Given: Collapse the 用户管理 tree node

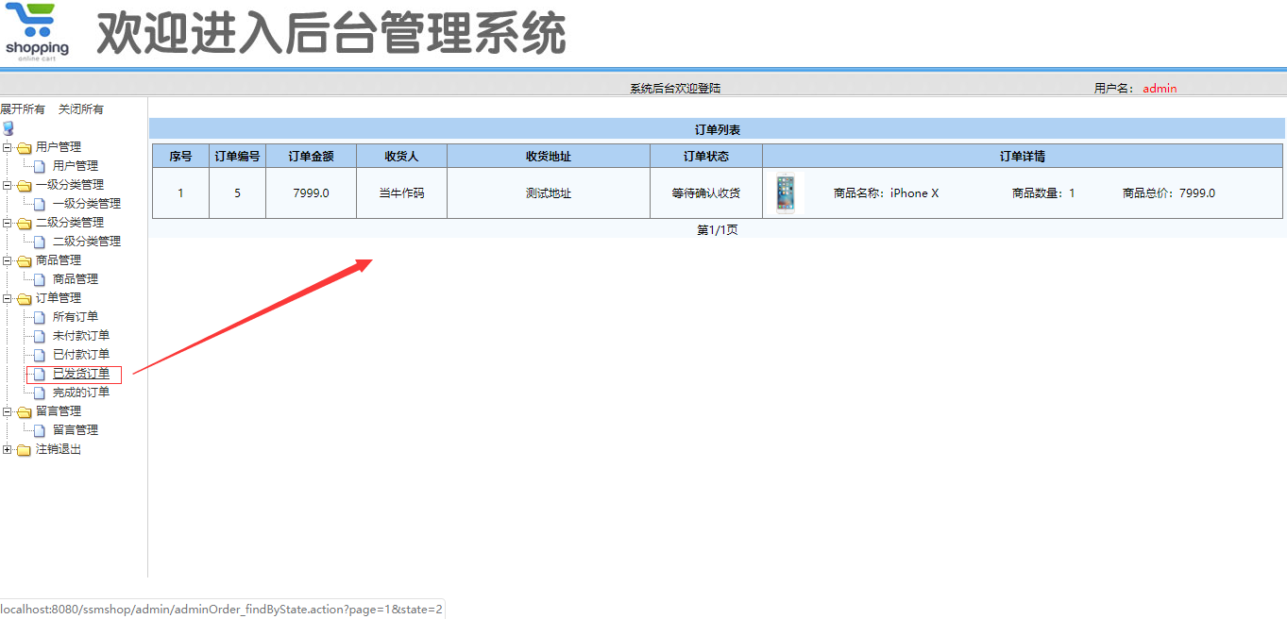Looking at the screenshot, I should click(x=8, y=147).
